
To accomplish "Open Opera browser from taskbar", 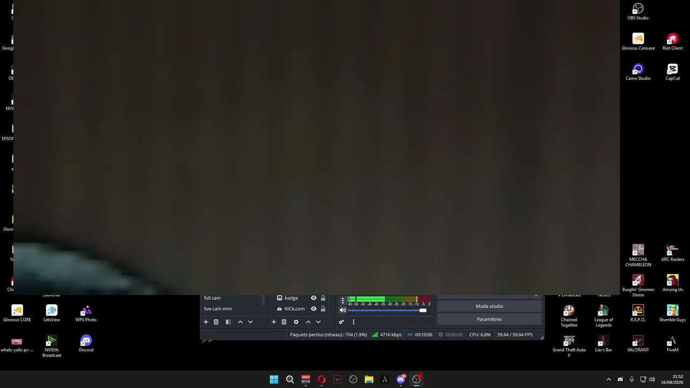I will (x=321, y=379).
